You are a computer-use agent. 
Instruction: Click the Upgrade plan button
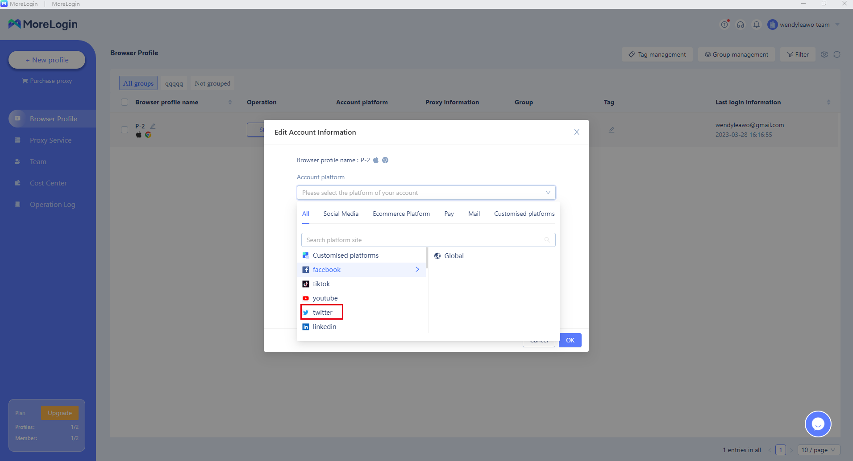(x=60, y=413)
